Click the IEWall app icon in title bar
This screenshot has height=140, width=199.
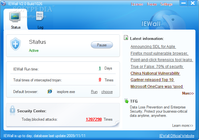(4, 4)
